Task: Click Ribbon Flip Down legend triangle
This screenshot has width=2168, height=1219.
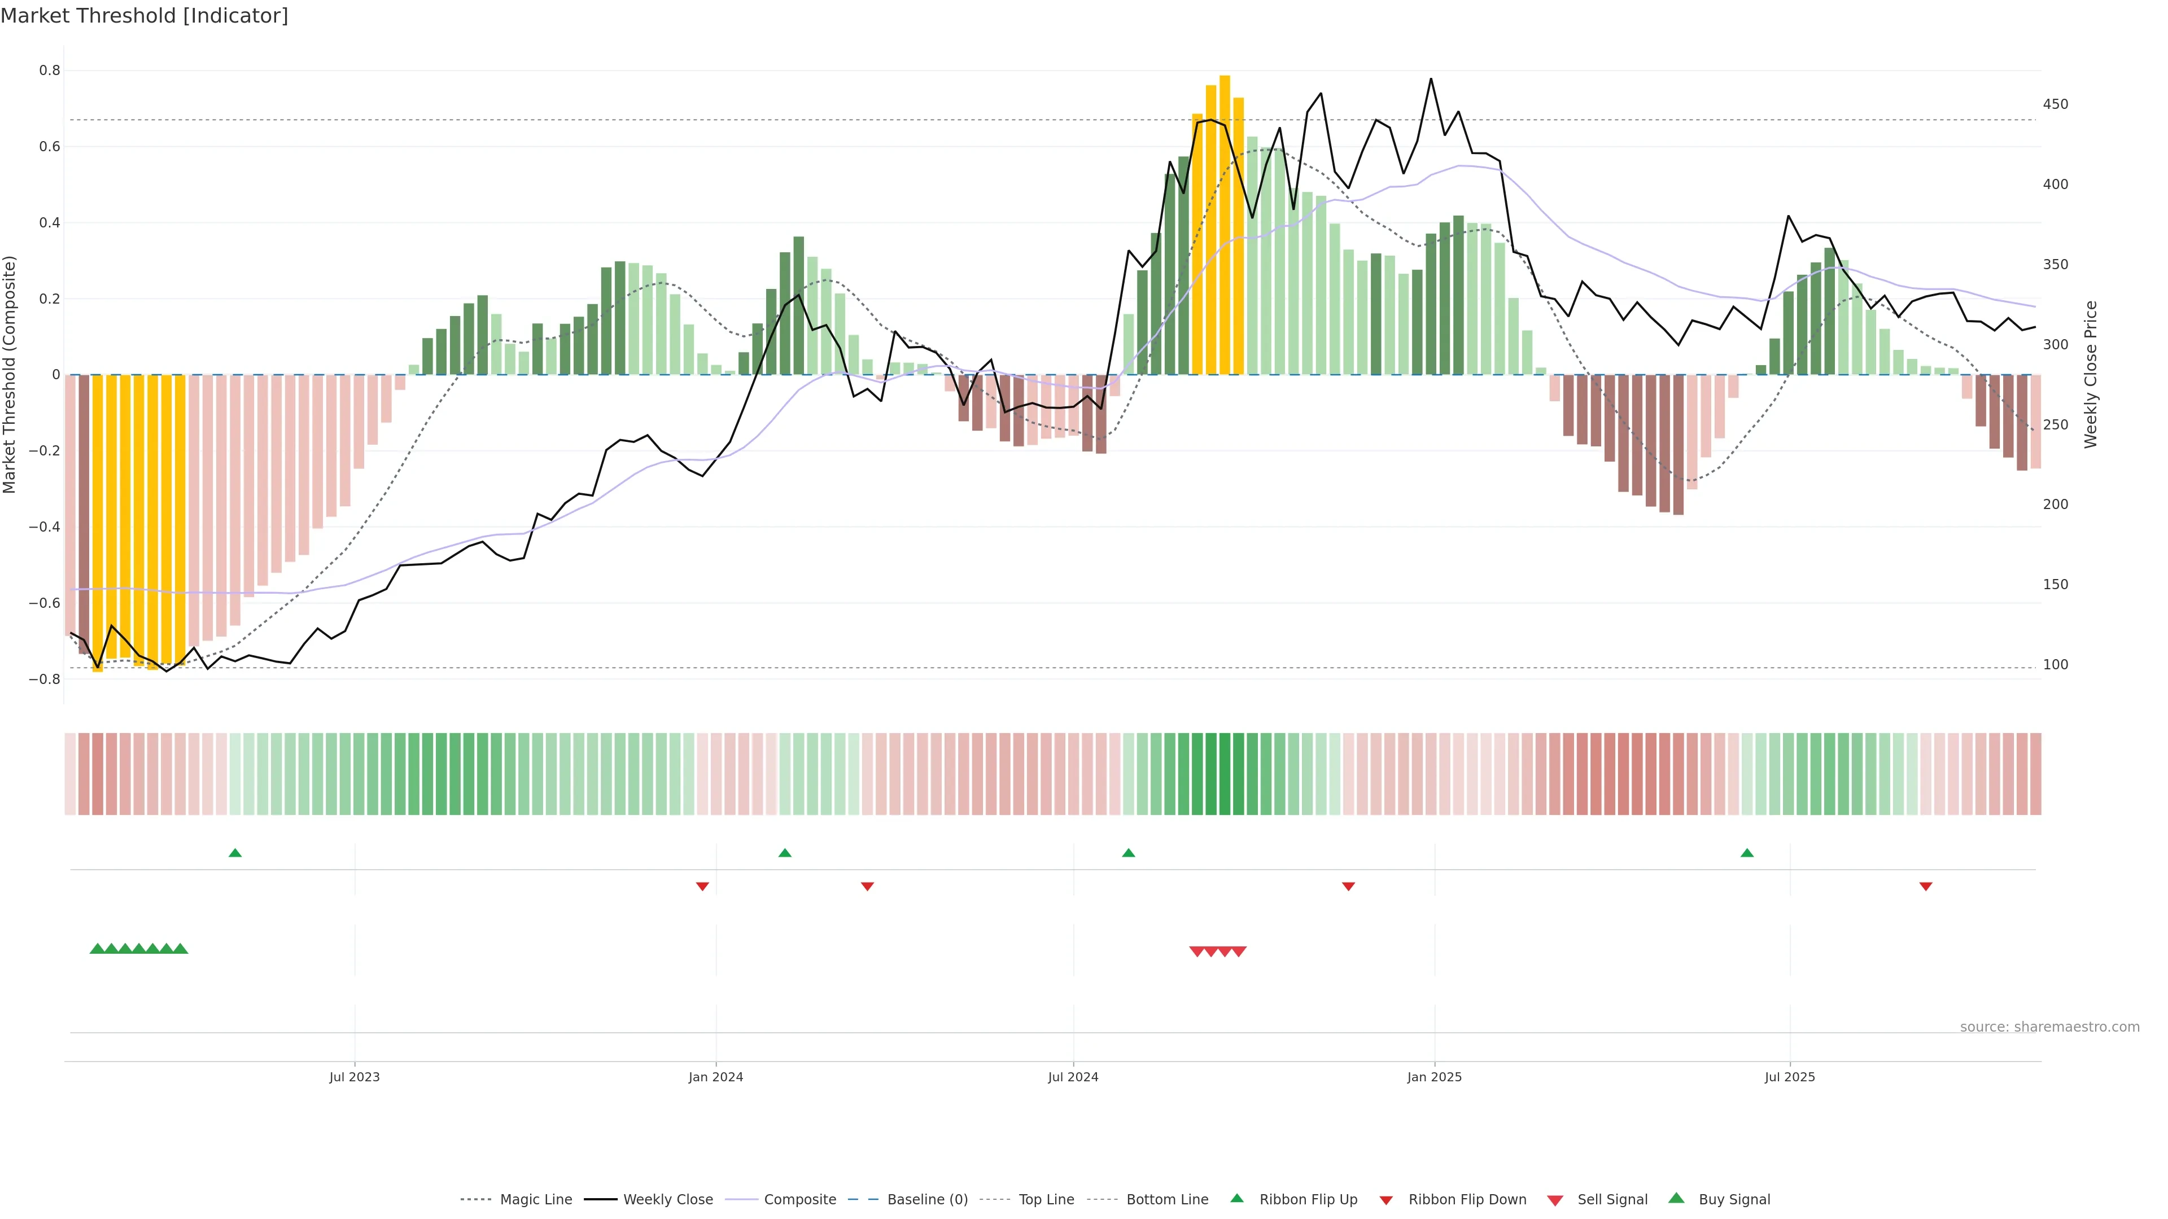Action: [1386, 1200]
